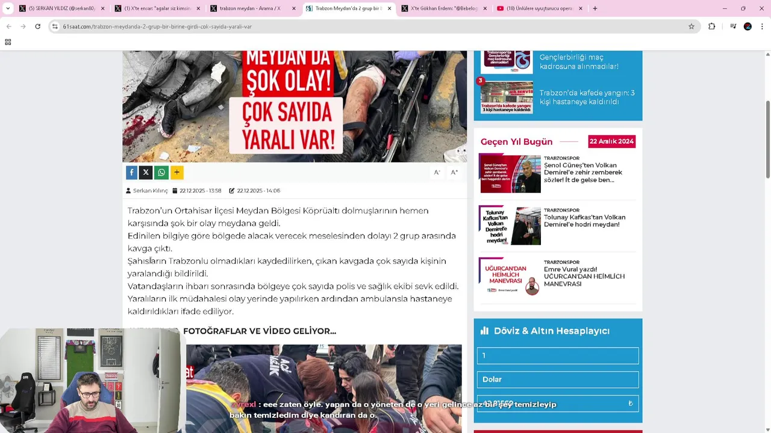Click the amount field containing 1
The image size is (771, 433).
click(558, 355)
